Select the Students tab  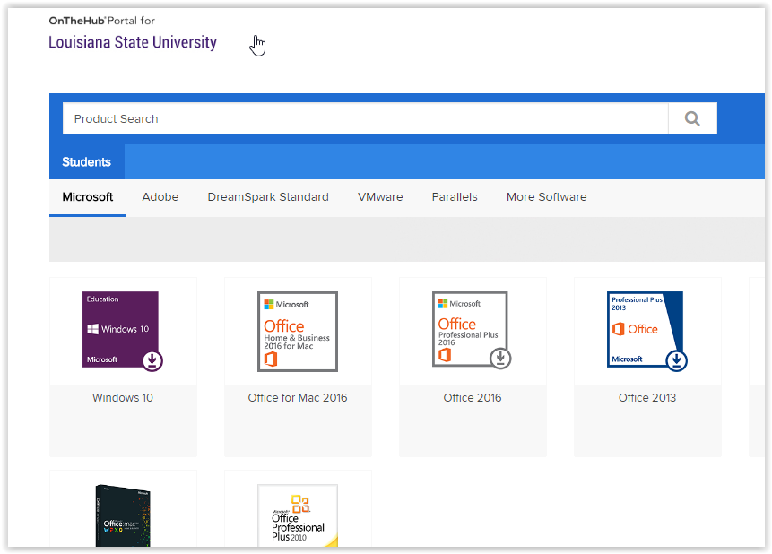coord(87,162)
